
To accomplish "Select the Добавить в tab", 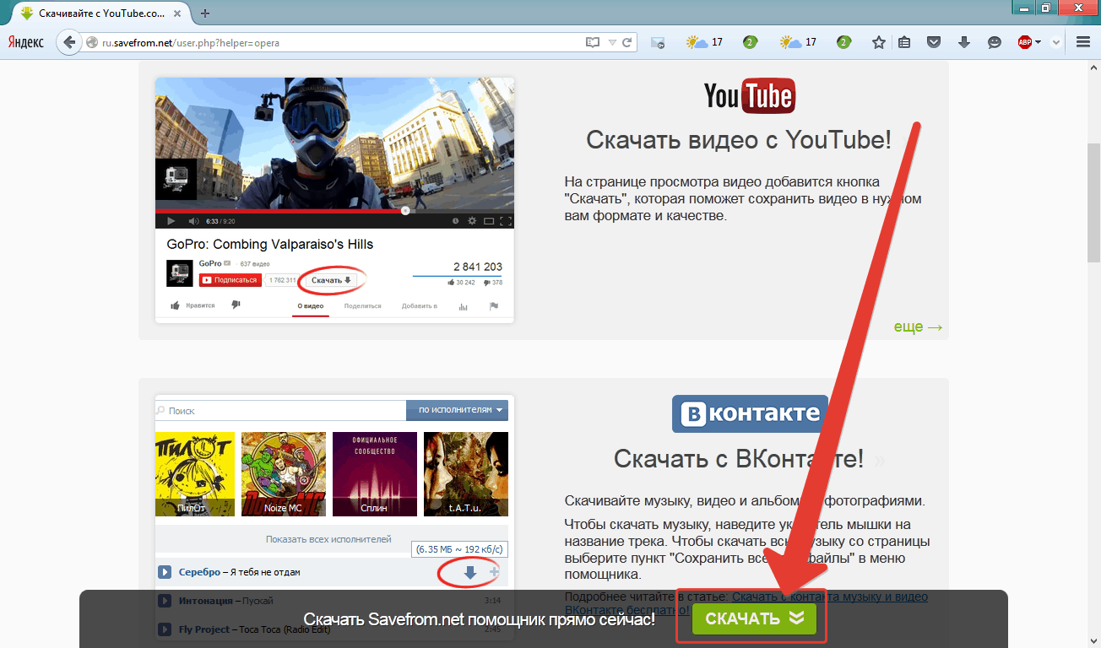I will coord(420,306).
